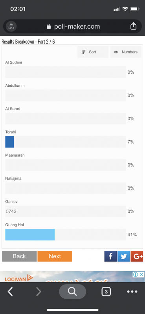Image resolution: width=145 pixels, height=314 pixels.
Task: Open the tab switcher showing 3 tabs
Action: point(106,292)
